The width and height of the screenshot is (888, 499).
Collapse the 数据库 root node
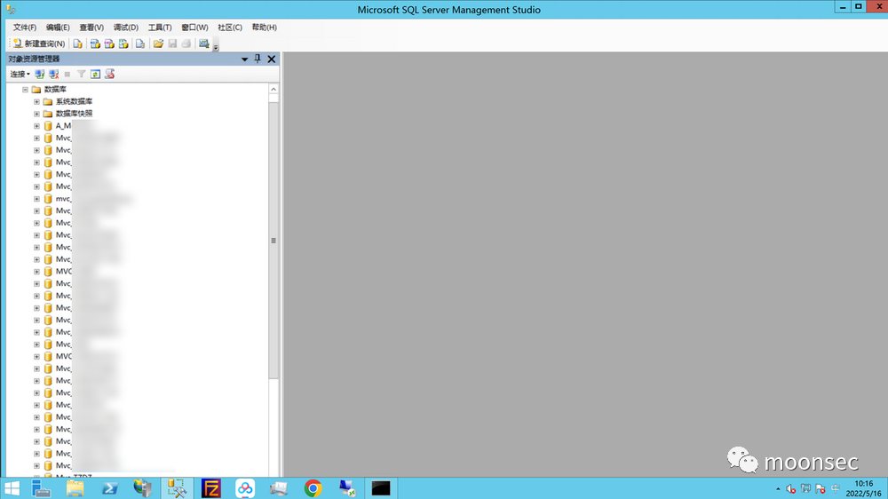pyautogui.click(x=25, y=90)
